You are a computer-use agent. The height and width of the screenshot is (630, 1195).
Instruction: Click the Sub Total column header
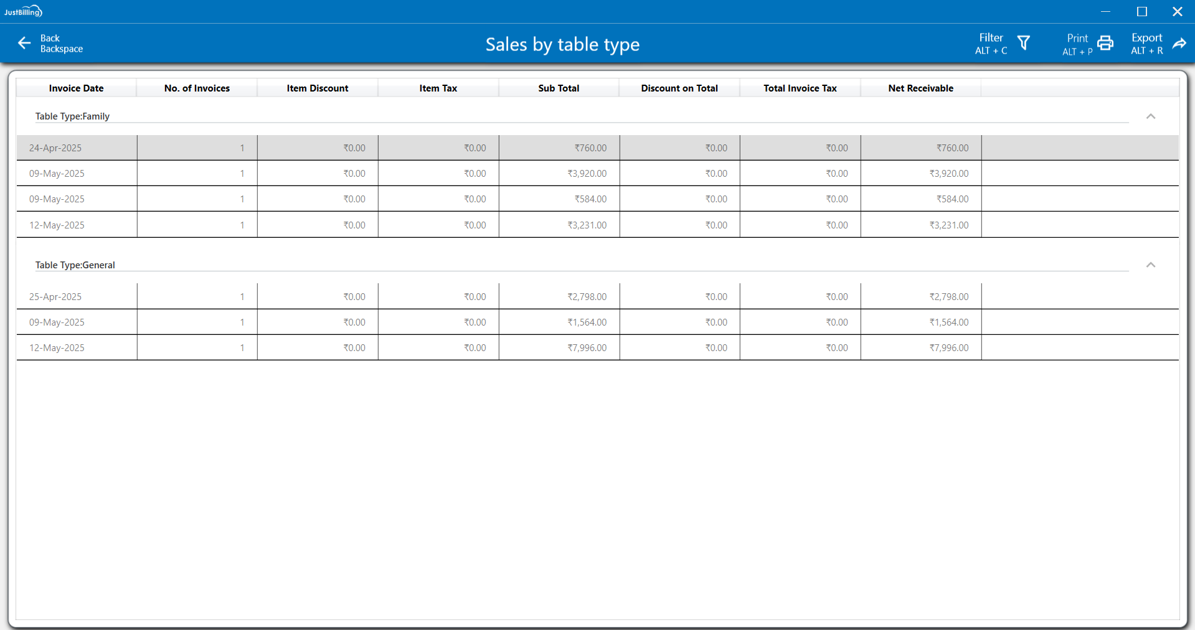click(x=559, y=88)
